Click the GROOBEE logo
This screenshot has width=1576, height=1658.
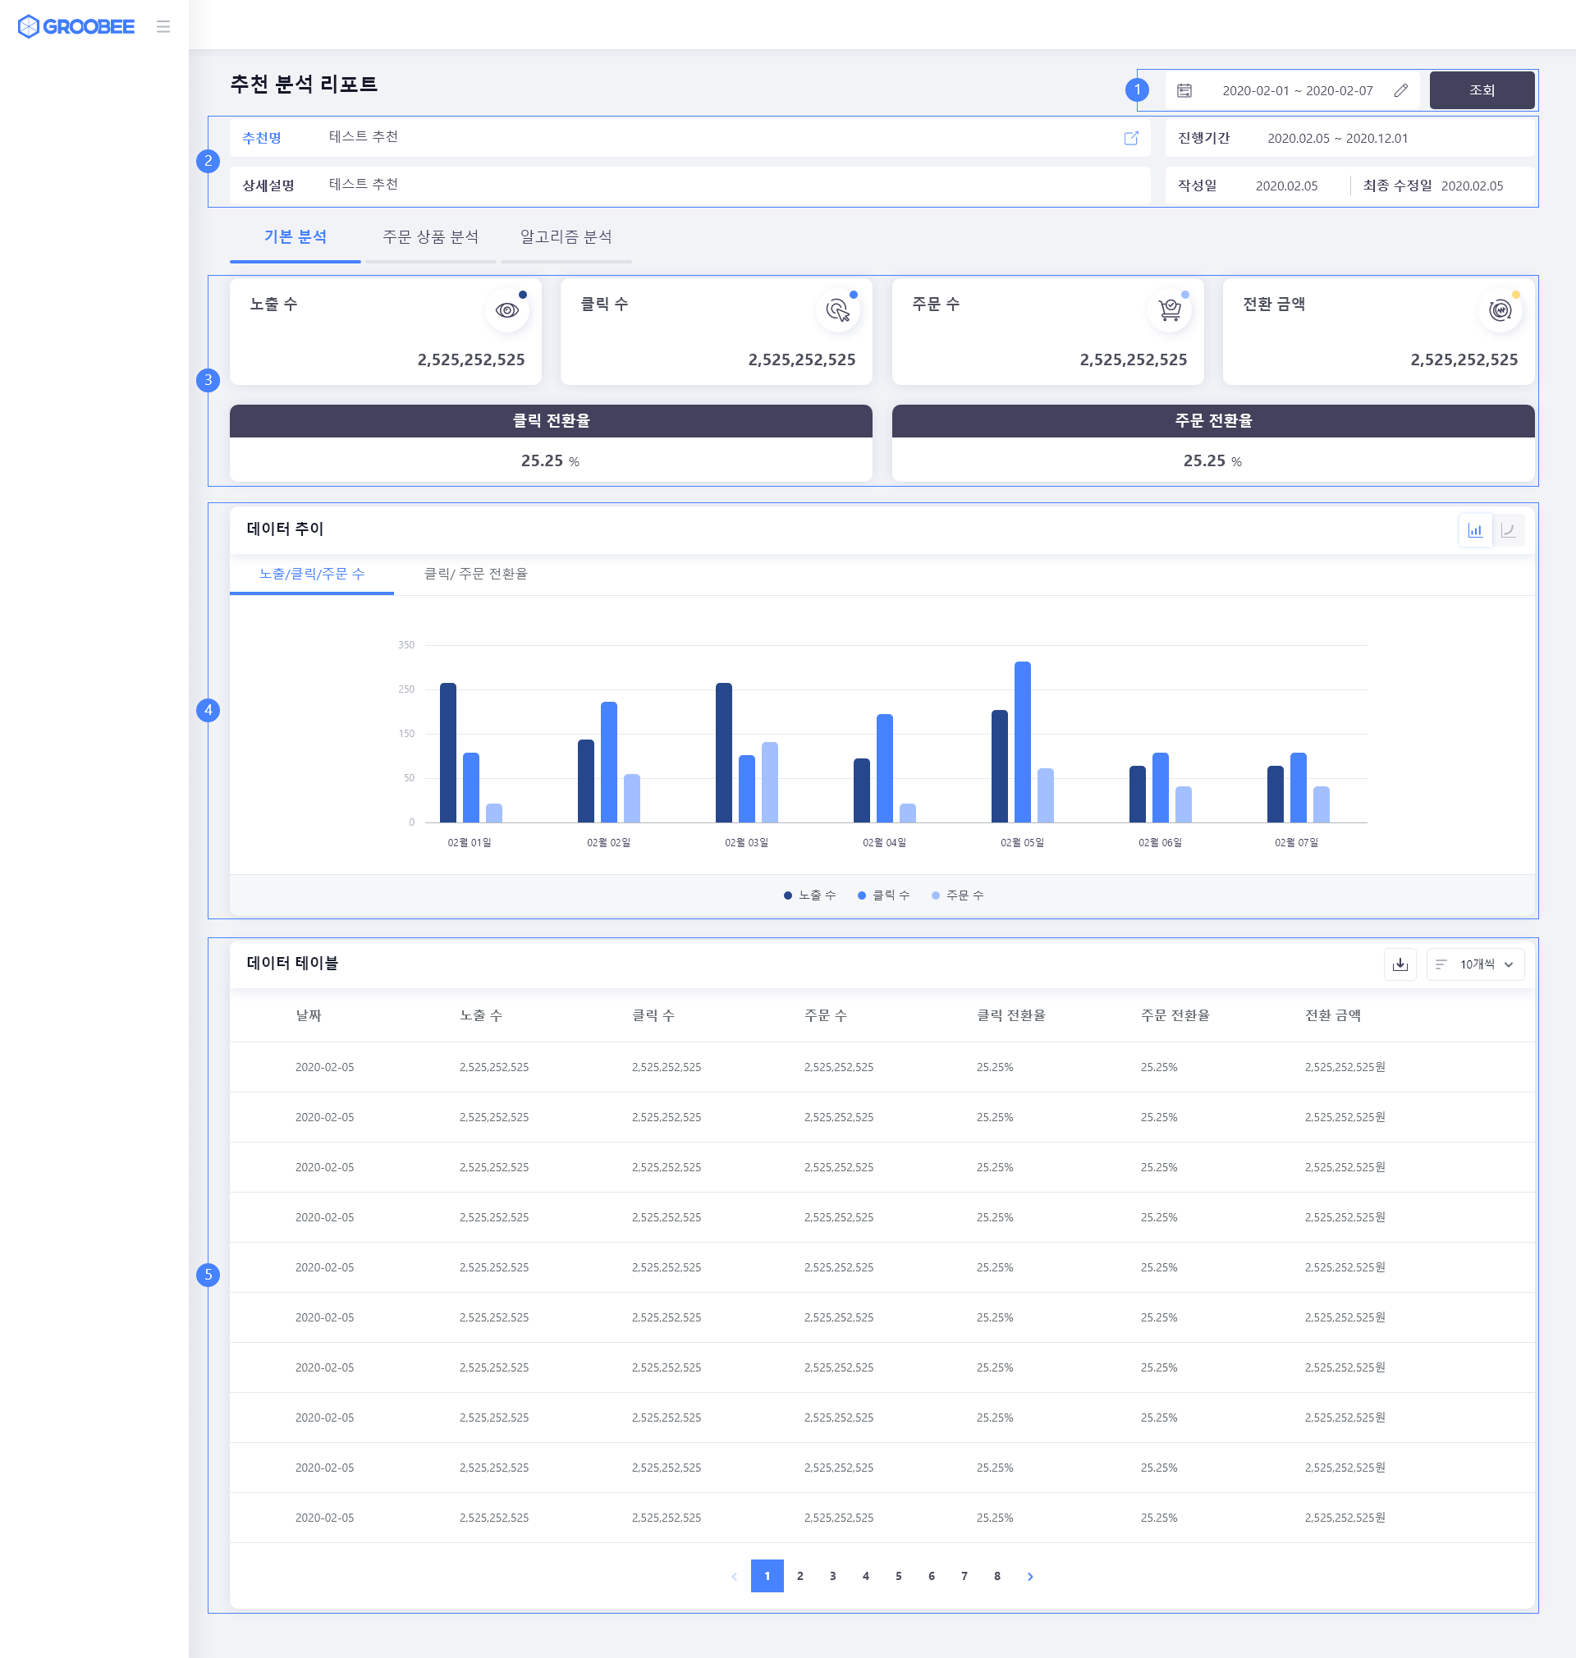pyautogui.click(x=76, y=27)
